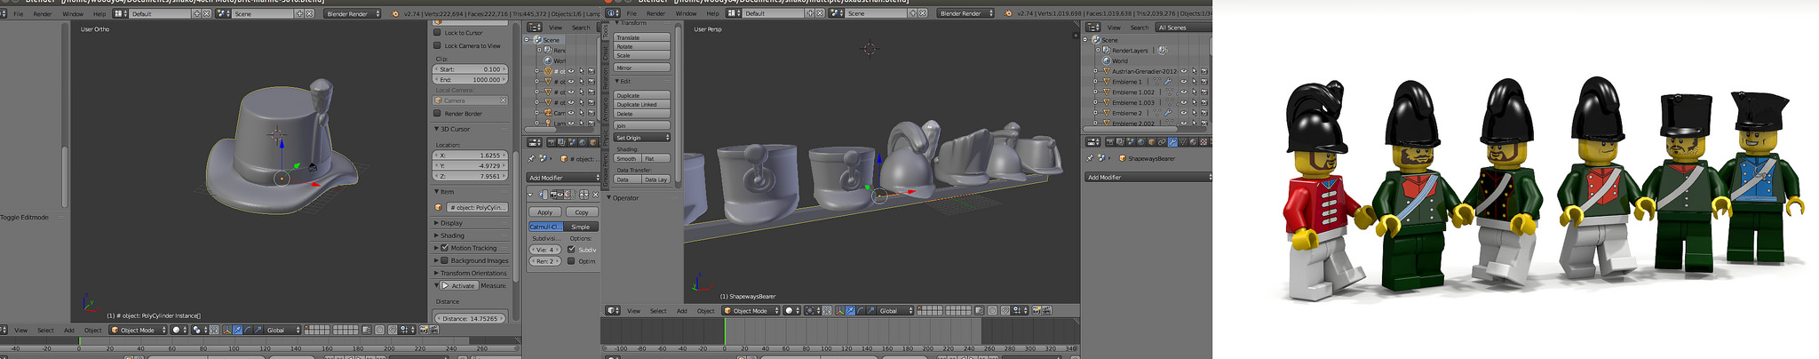Click the Scale tool button

point(642,55)
